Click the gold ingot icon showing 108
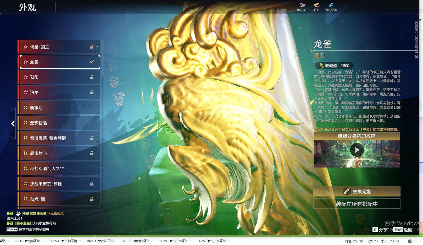This screenshot has height=245, width=423. pyautogui.click(x=316, y=5)
